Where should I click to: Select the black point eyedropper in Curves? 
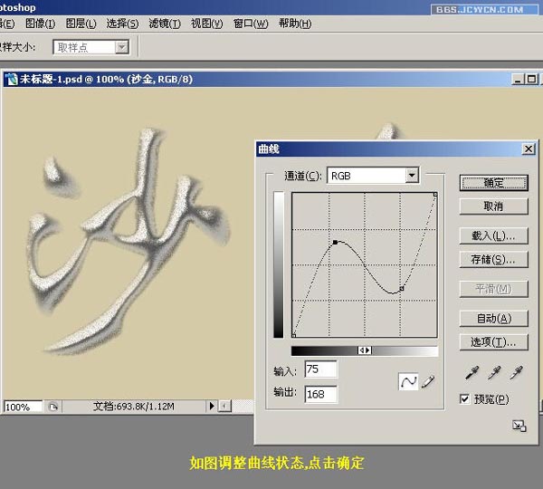click(472, 372)
